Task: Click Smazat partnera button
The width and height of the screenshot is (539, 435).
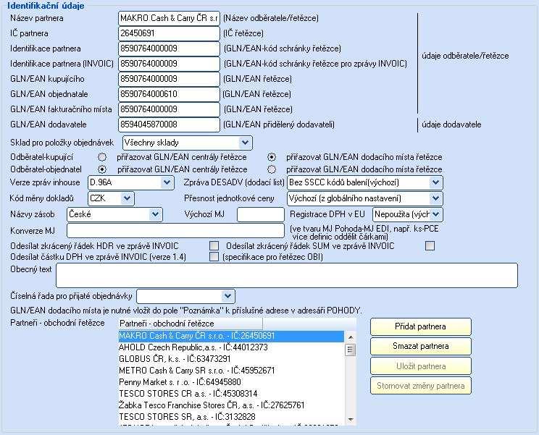Action: pos(421,346)
